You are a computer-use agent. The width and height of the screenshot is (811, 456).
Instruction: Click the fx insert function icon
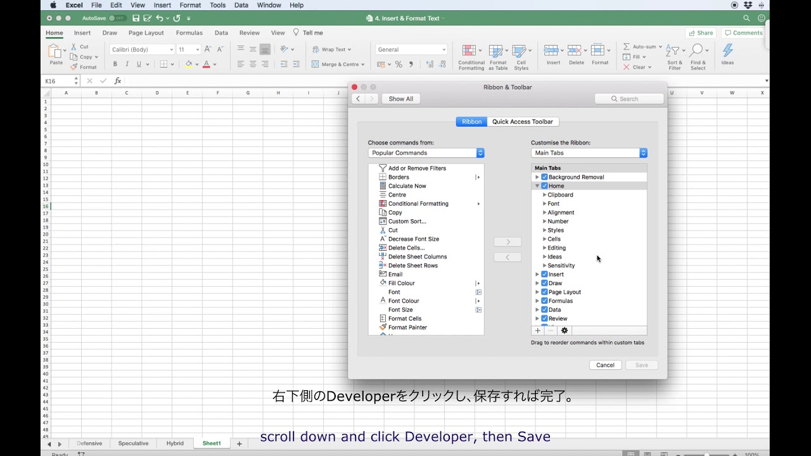pyautogui.click(x=117, y=81)
